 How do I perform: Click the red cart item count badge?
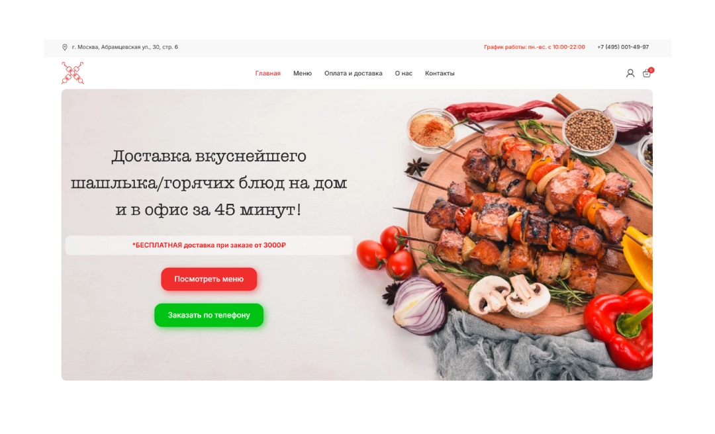tap(651, 70)
